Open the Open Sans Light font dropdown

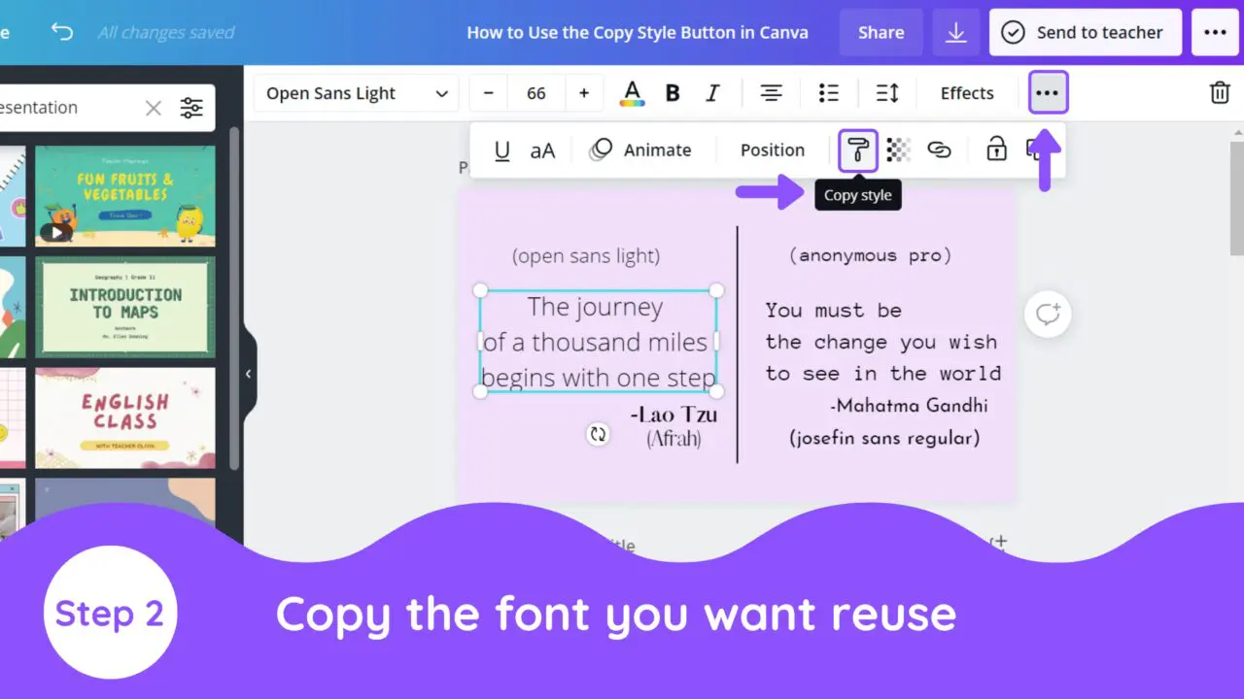coord(355,92)
